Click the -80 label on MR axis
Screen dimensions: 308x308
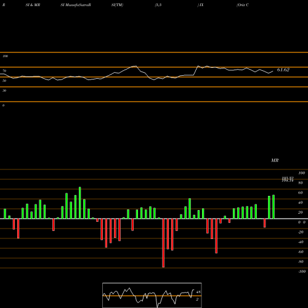coord(301,262)
